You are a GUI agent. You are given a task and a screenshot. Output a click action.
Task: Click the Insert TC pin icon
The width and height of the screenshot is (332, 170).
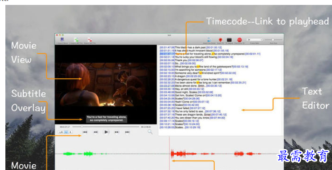(220, 39)
